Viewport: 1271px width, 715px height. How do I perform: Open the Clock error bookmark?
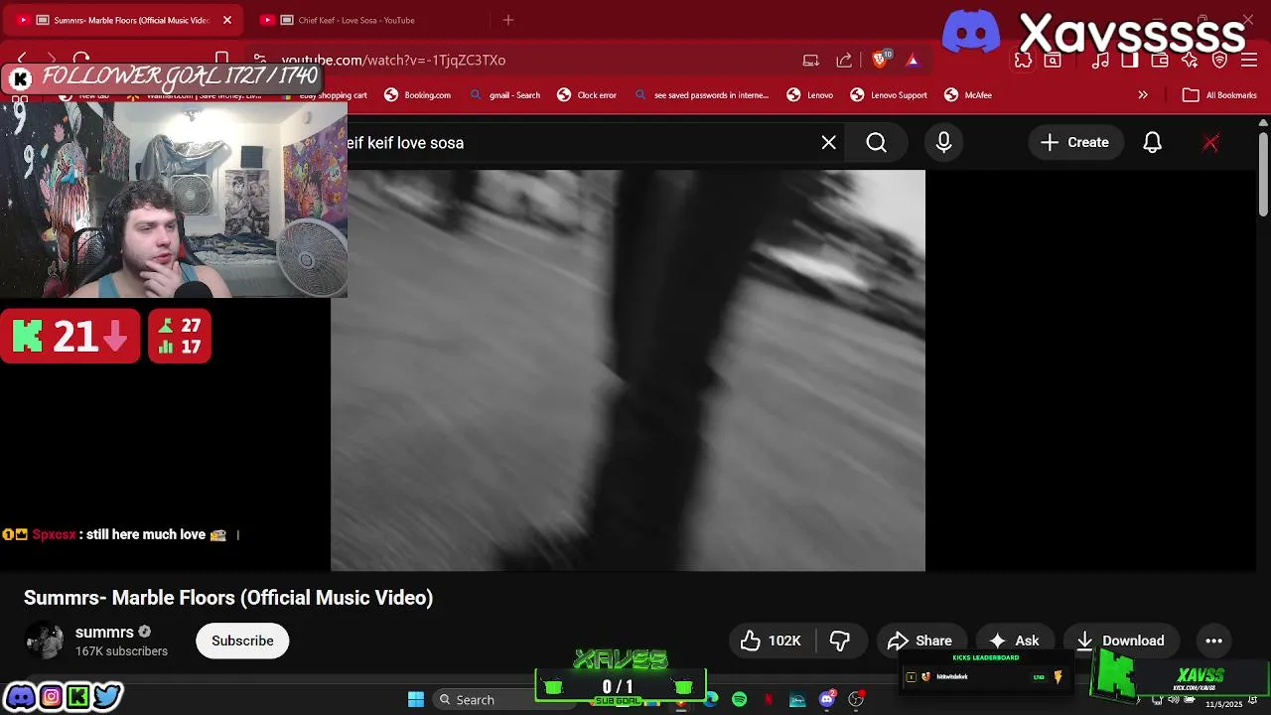coord(587,95)
